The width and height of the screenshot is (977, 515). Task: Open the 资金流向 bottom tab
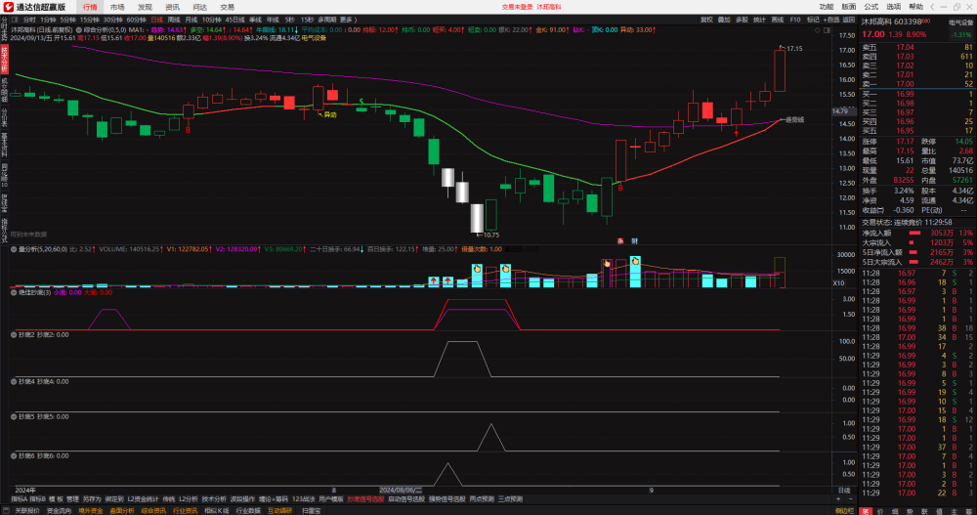(x=60, y=511)
